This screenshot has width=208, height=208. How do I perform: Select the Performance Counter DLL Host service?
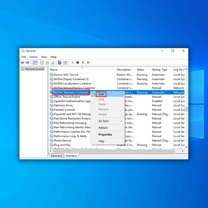tap(72, 132)
